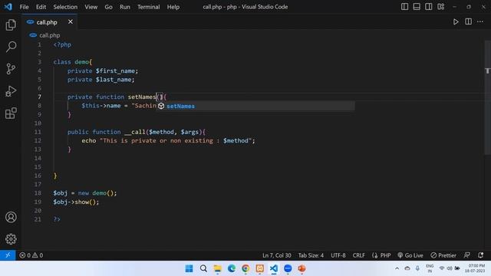The height and width of the screenshot is (276, 491).
Task: Open the editor More Actions menu
Action: (x=480, y=21)
